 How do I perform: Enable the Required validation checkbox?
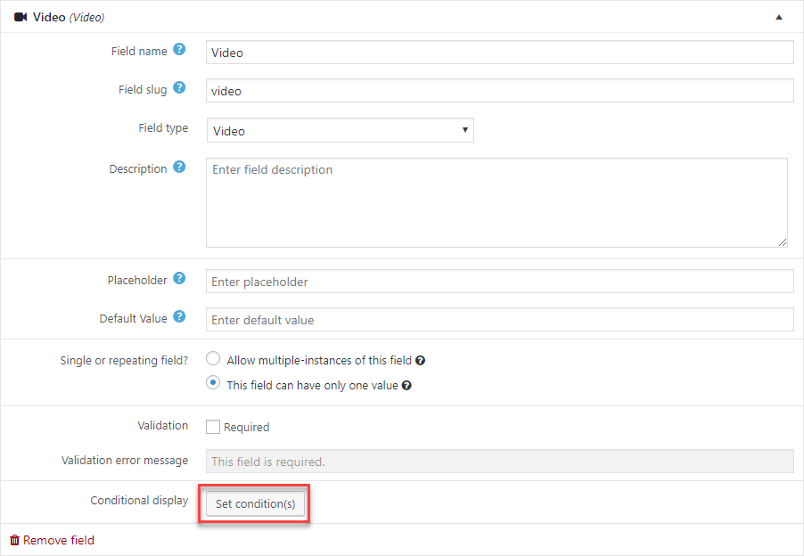coord(213,427)
